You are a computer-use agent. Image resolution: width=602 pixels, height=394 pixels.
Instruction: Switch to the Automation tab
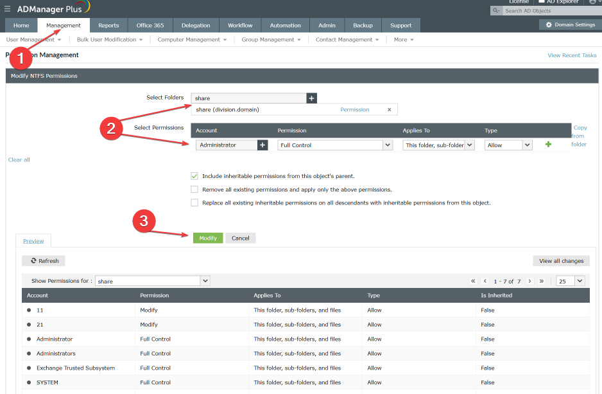pyautogui.click(x=285, y=25)
